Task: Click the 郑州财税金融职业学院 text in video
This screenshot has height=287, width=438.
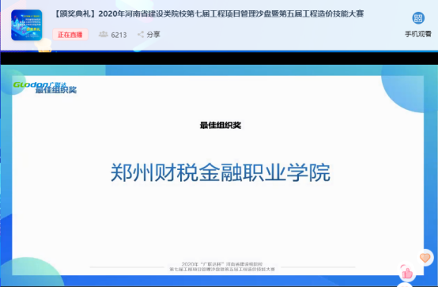Action: [221, 172]
